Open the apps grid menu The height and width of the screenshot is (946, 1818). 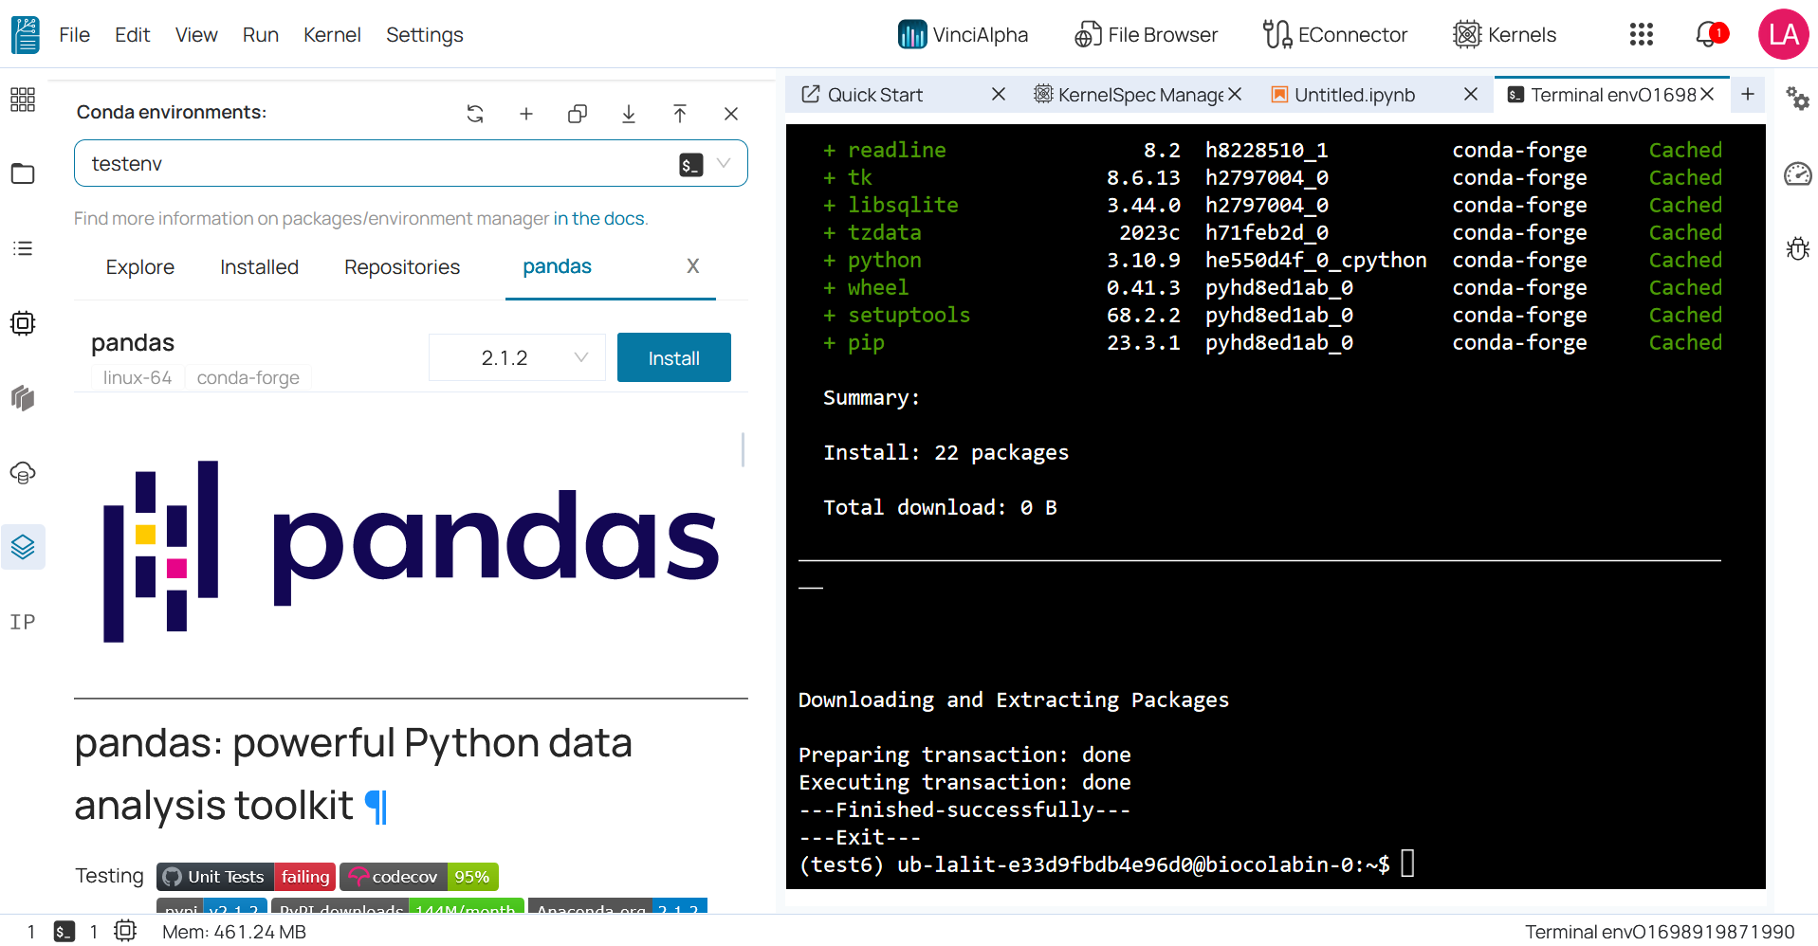1642,35
